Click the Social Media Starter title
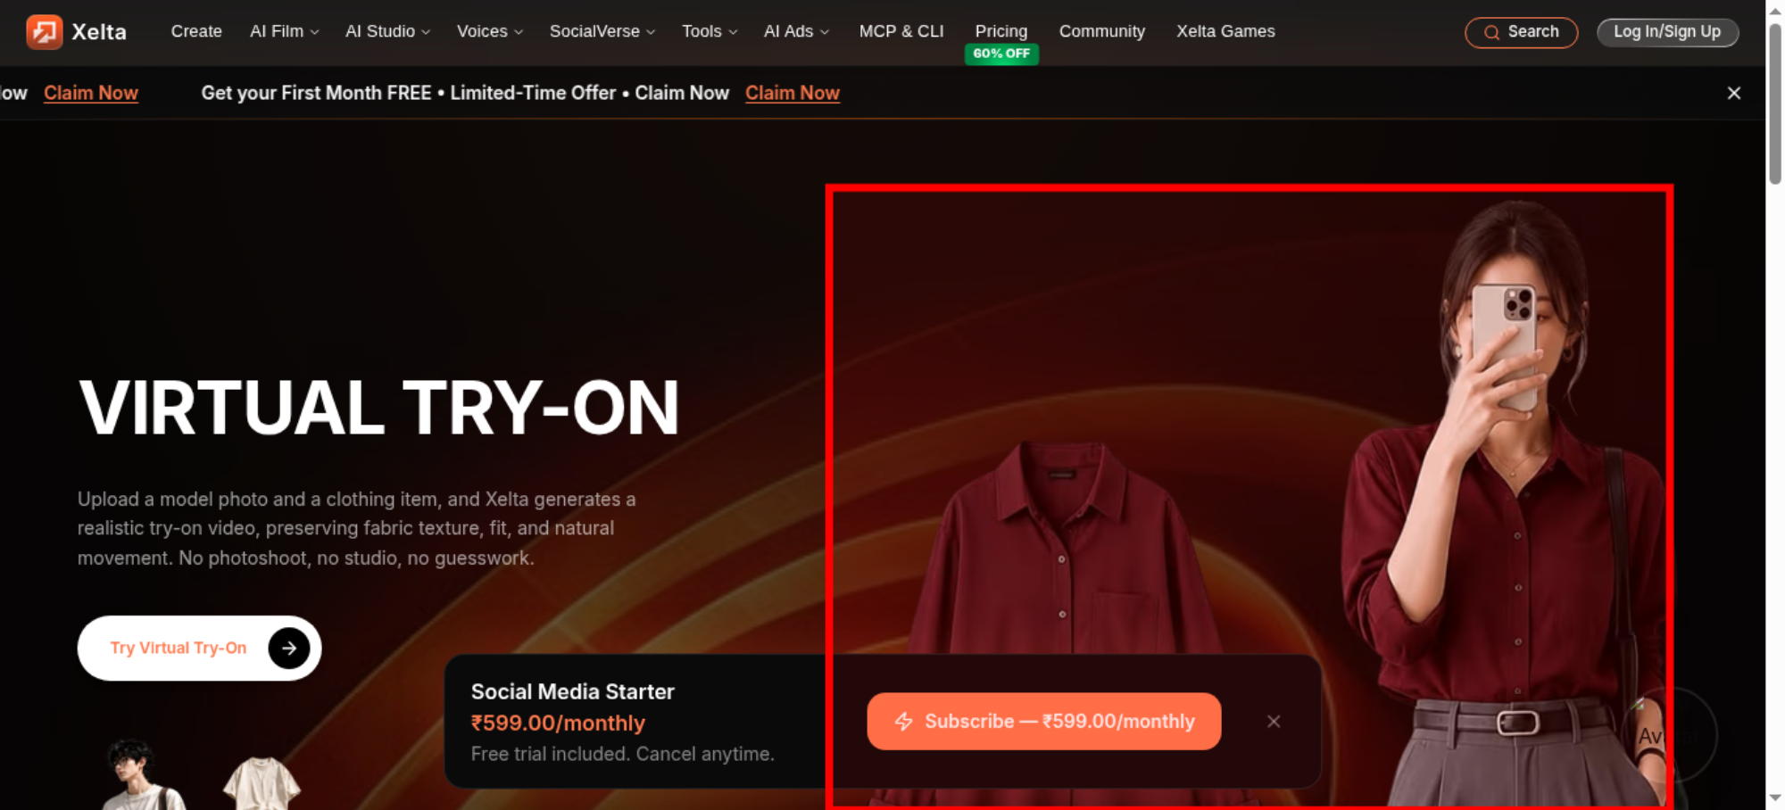This screenshot has width=1785, height=810. point(573,691)
